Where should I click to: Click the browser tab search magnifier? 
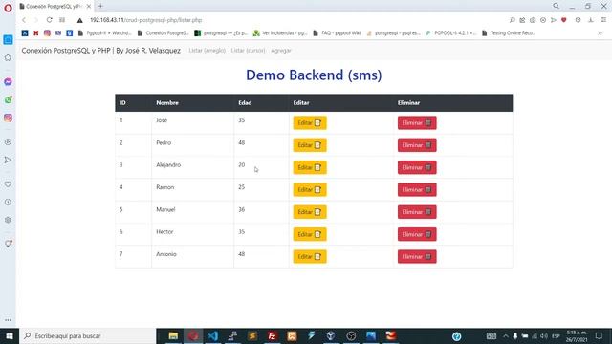557,6
